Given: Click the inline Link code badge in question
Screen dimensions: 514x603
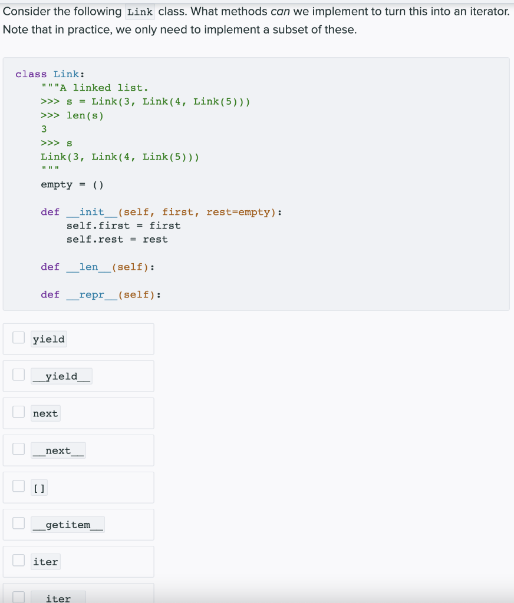Looking at the screenshot, I should (140, 11).
